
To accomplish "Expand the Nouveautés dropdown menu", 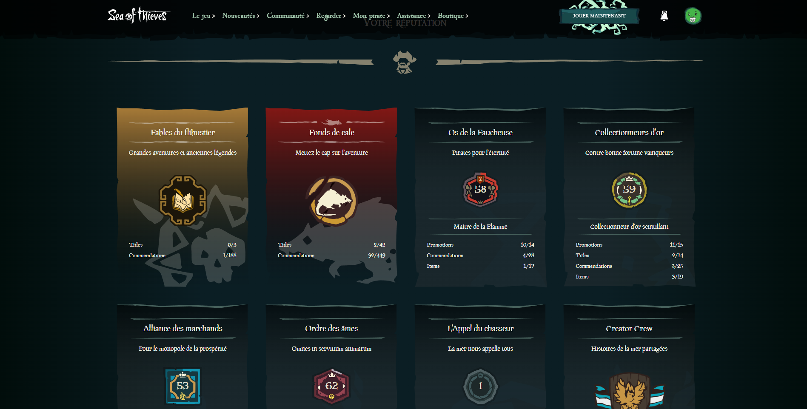I will (240, 16).
